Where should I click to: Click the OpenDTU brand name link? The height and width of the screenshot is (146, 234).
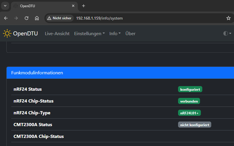point(25,34)
